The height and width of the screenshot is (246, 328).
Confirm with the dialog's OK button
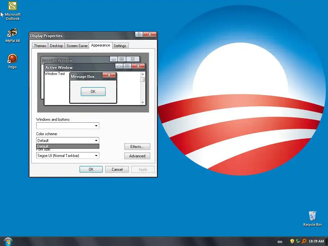point(91,169)
